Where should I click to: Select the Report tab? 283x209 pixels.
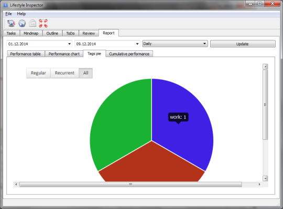click(108, 33)
